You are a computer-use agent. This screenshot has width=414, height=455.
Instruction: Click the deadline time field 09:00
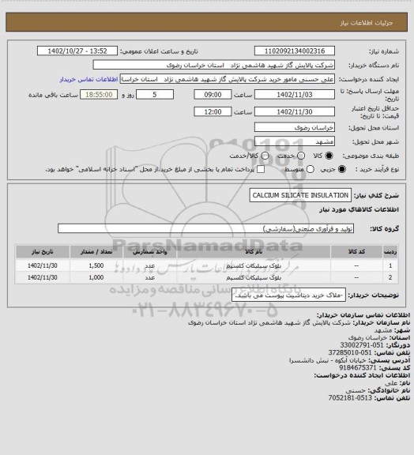213,95
